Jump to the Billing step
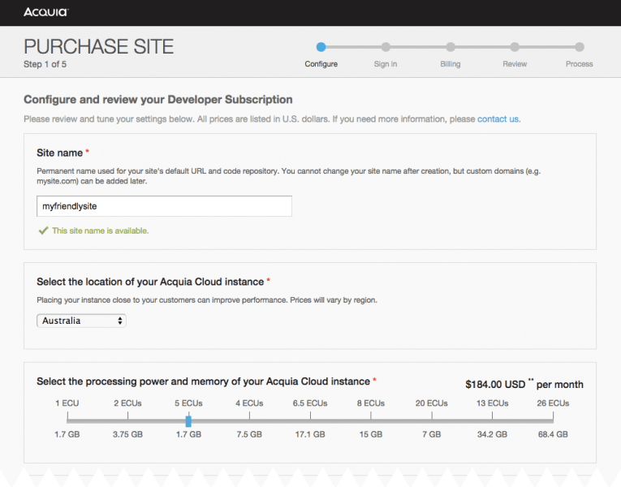The width and height of the screenshot is (621, 487). 451,47
